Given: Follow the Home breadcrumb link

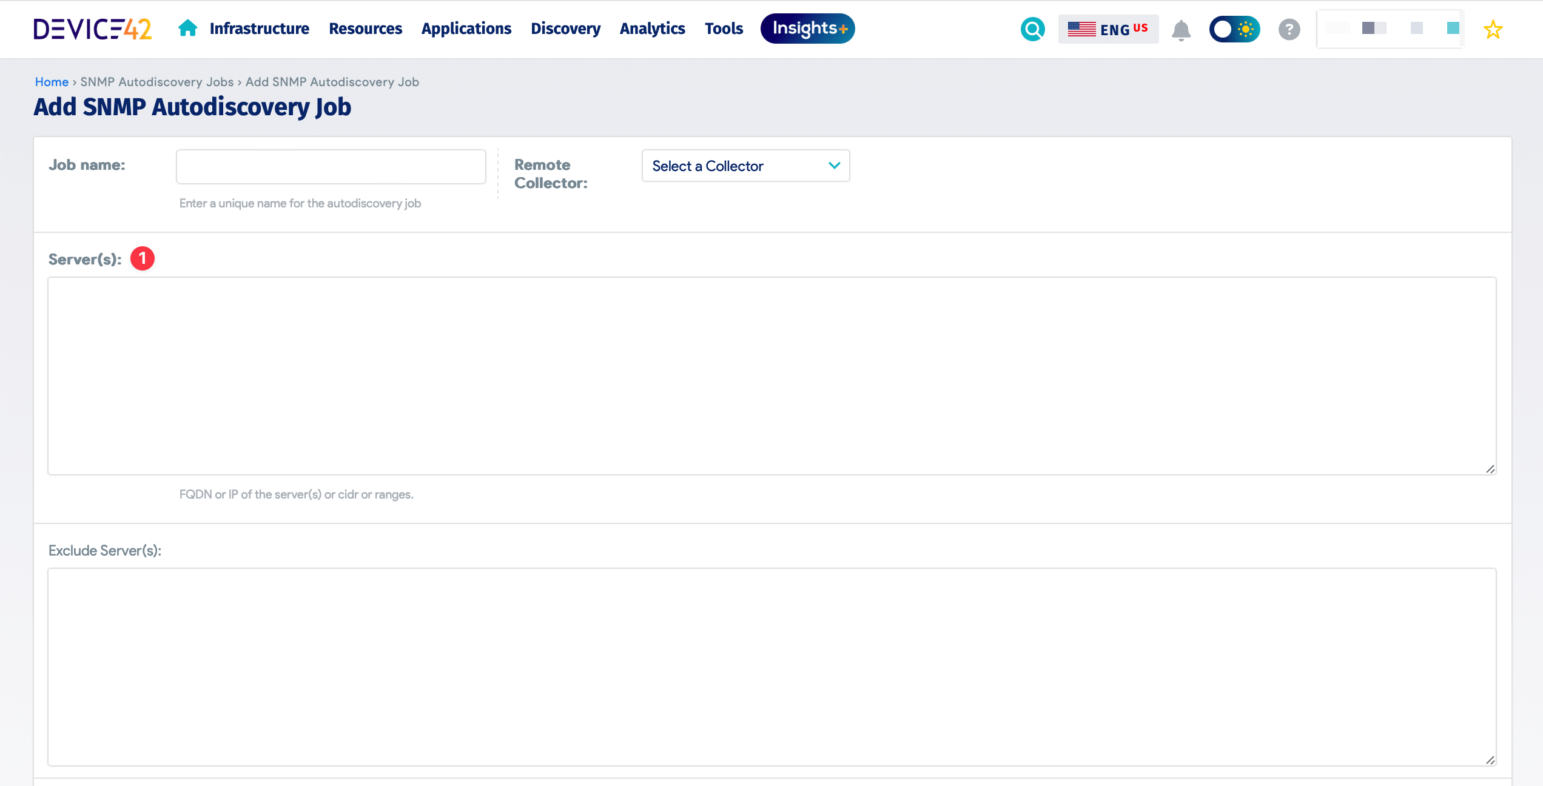Looking at the screenshot, I should click(x=52, y=82).
